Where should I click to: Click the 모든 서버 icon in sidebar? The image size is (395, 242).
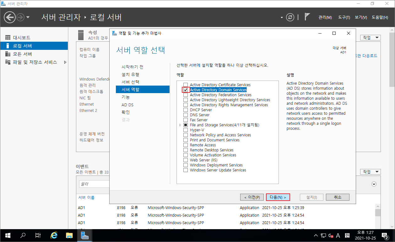point(8,54)
